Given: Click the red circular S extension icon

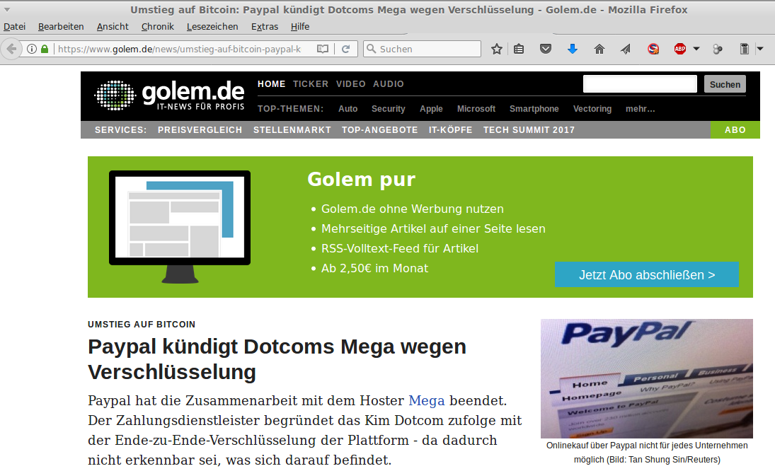Looking at the screenshot, I should (x=653, y=49).
